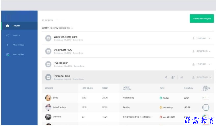The height and width of the screenshot is (129, 217).
Task: Expand the VisionSoft POC 3 members list
Action: (x=210, y=51)
